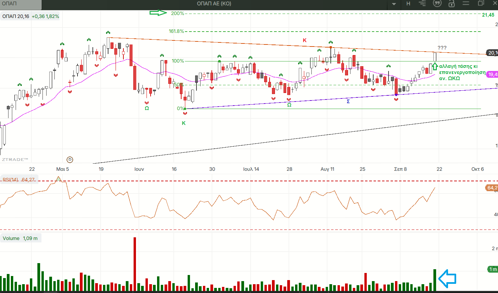Expand the symbol dropdown arrow

[x=394, y=4]
